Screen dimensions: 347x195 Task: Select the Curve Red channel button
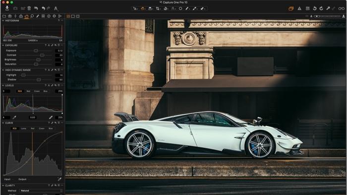33,129
